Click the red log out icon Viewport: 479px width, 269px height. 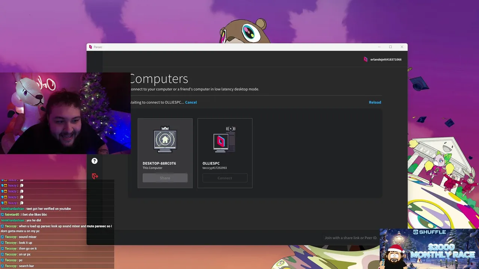[95, 176]
